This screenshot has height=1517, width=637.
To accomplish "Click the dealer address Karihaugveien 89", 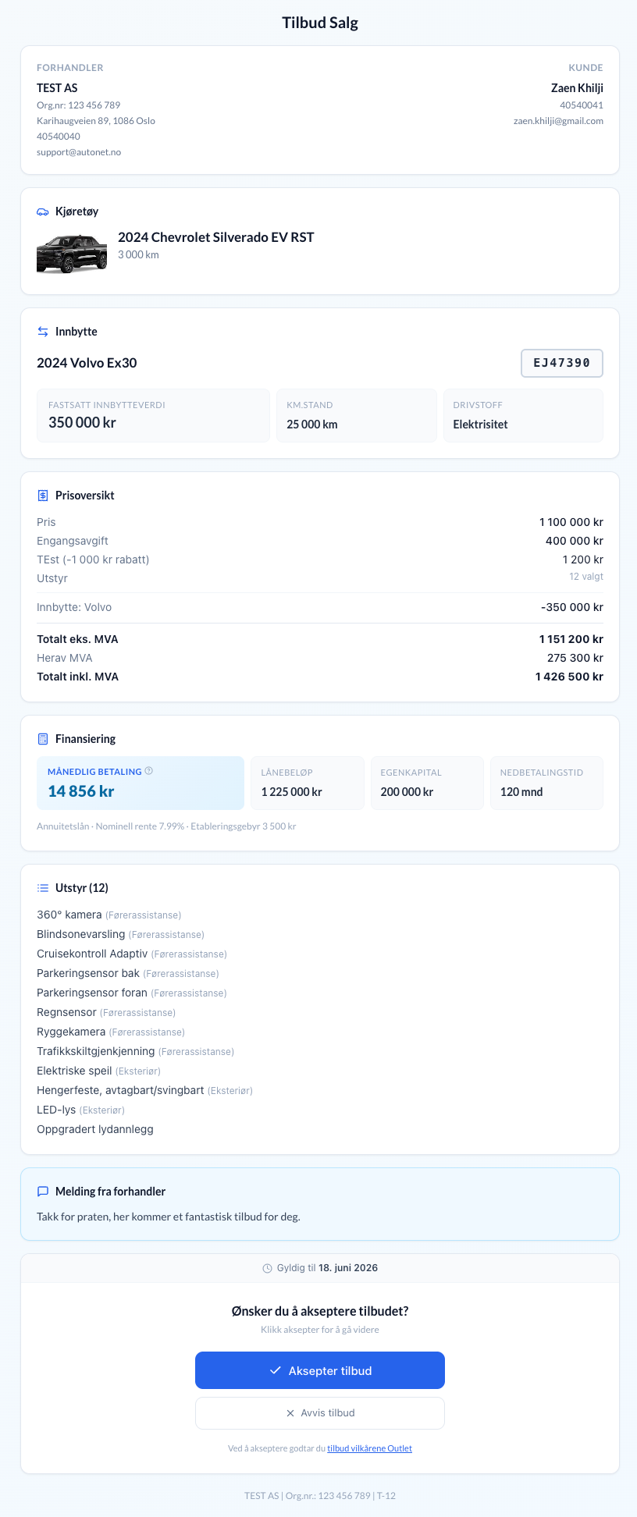I will click(96, 121).
